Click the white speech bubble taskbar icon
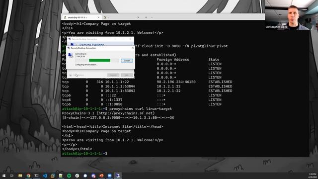 point(85,176)
